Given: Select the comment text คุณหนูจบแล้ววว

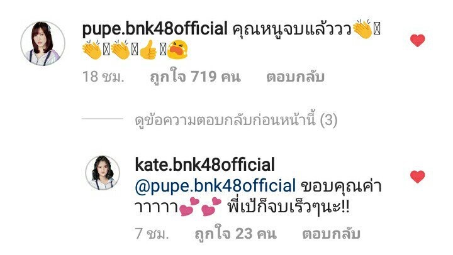Looking at the screenshot, I should click(292, 30).
